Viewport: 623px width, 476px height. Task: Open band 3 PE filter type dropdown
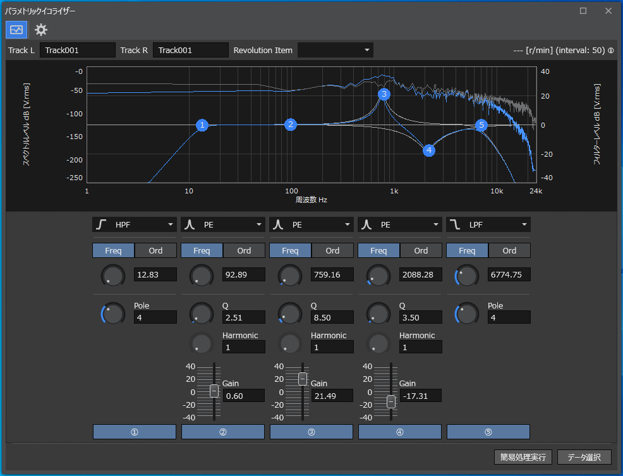311,224
